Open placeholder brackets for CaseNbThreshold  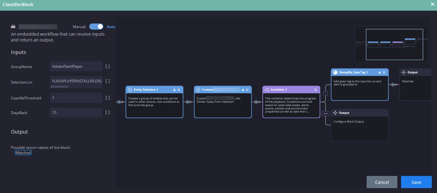[x=108, y=98]
